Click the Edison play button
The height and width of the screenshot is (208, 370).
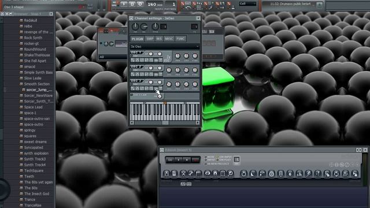(x=179, y=159)
